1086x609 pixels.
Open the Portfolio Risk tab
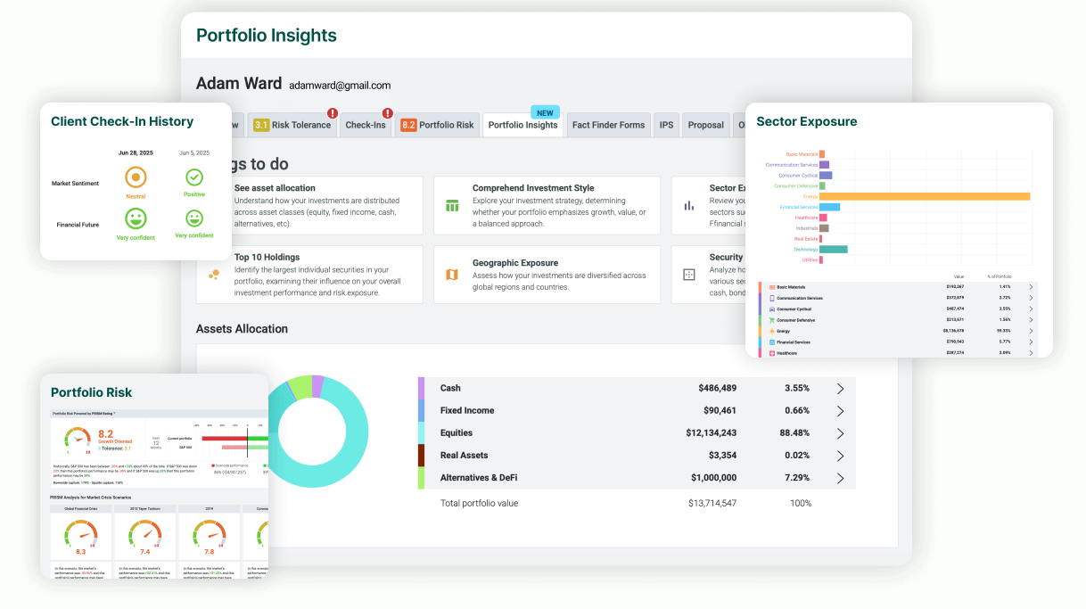(437, 125)
